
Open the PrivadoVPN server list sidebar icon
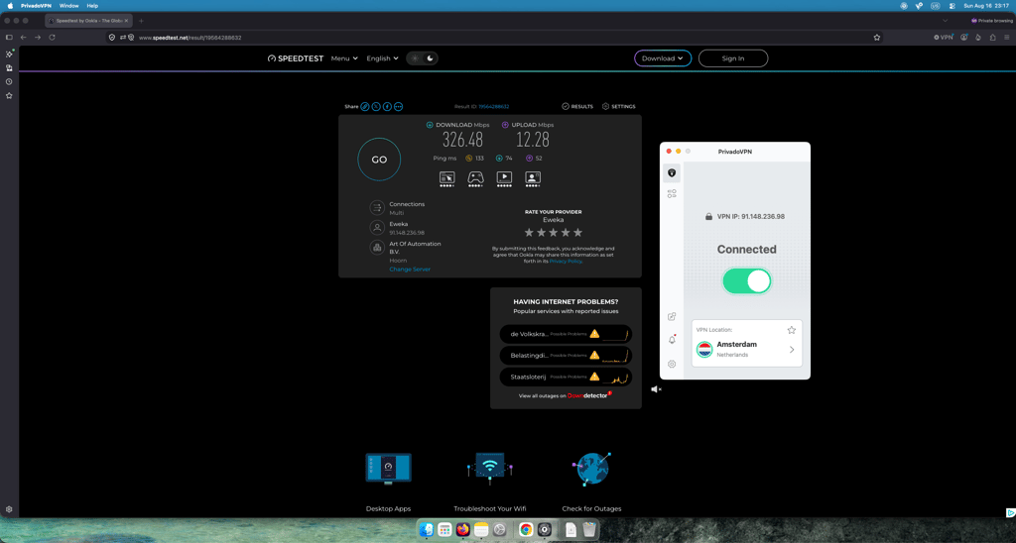point(672,193)
